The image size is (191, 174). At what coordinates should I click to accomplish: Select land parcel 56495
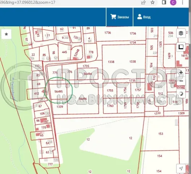point(58,92)
